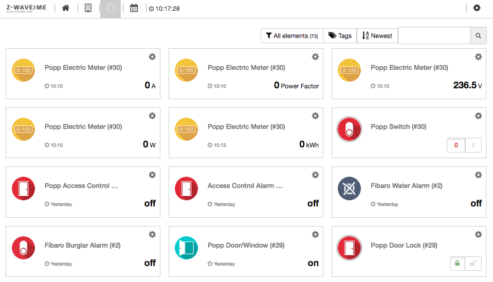The image size is (493, 282).
Task: Open settings gear of Fibaro Water Alarm
Action: point(478,175)
